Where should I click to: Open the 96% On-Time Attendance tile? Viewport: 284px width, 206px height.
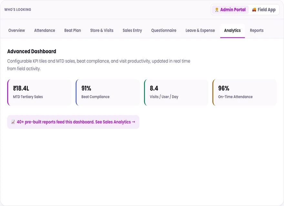[x=245, y=92]
